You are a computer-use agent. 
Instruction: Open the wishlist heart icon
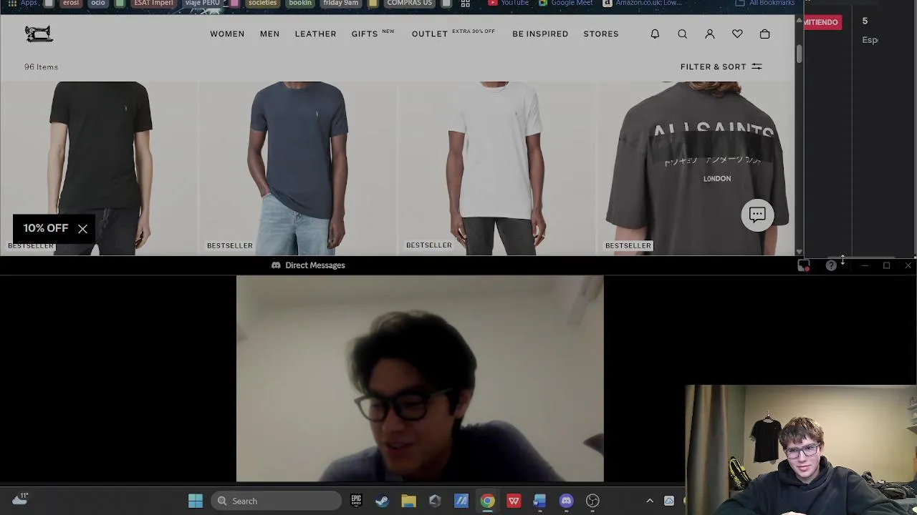pyautogui.click(x=737, y=34)
